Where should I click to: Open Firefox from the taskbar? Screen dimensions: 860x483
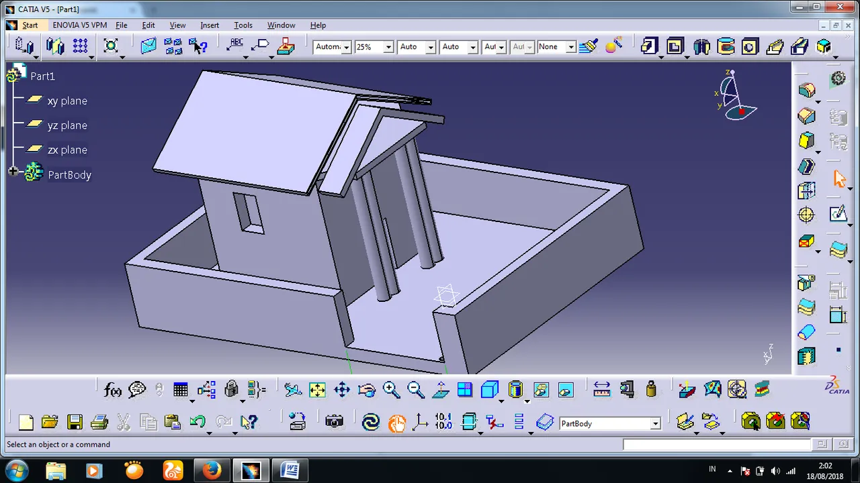(x=212, y=470)
